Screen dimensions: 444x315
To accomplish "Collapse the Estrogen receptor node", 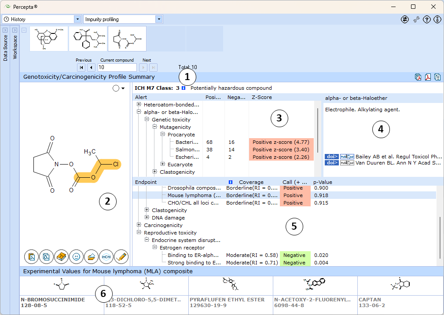I will click(x=154, y=247).
